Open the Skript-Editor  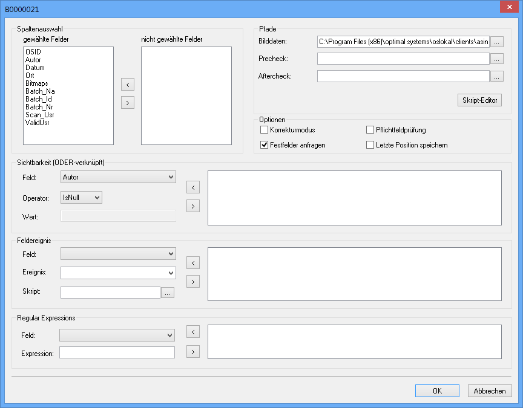pyautogui.click(x=479, y=100)
